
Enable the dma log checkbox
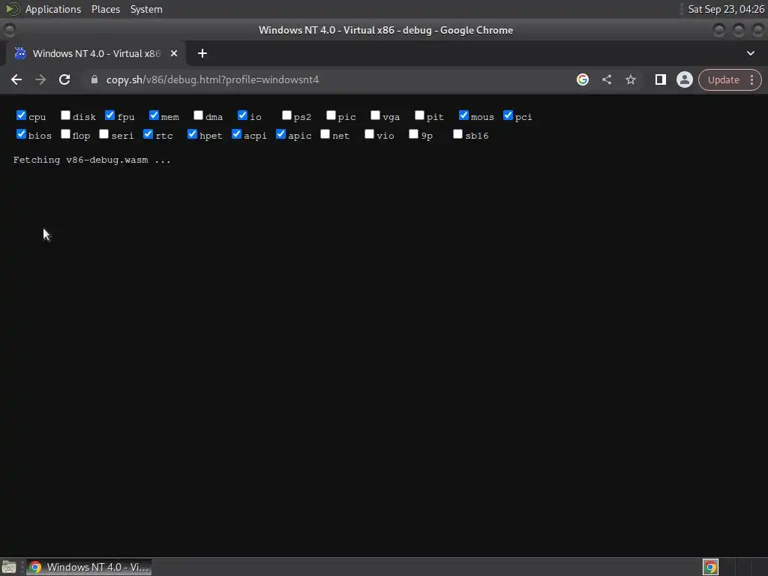click(198, 115)
